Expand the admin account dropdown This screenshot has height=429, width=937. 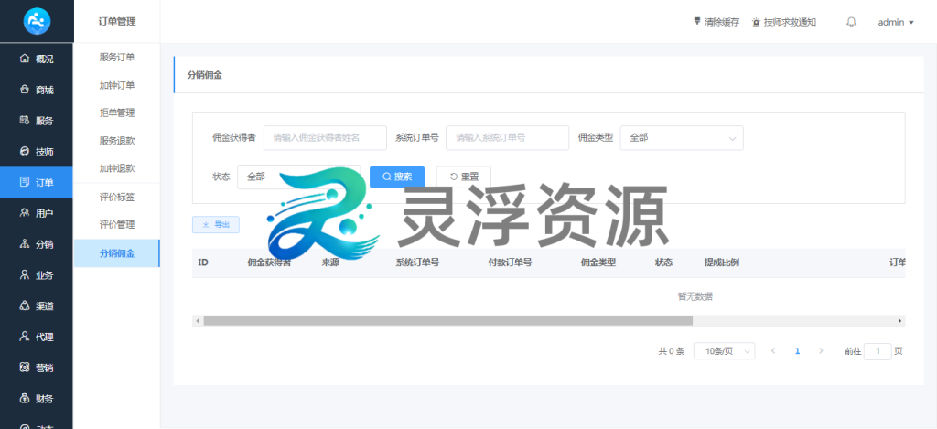[x=896, y=22]
